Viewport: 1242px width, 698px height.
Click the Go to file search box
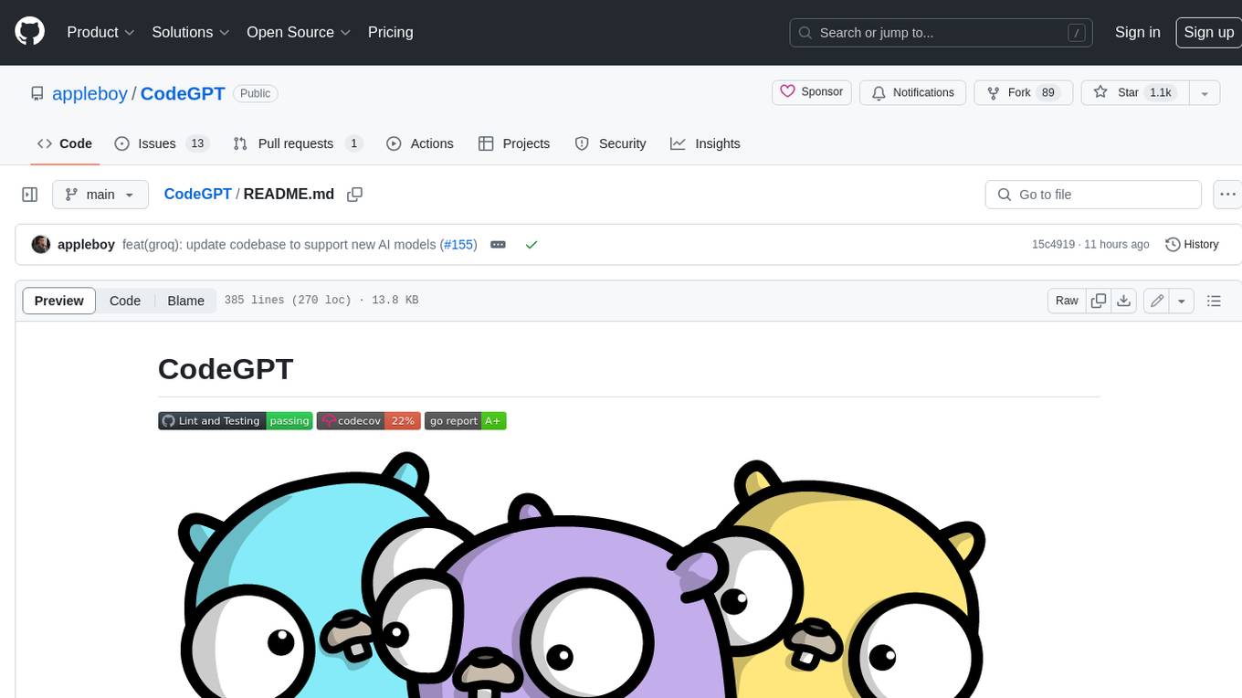point(1093,195)
